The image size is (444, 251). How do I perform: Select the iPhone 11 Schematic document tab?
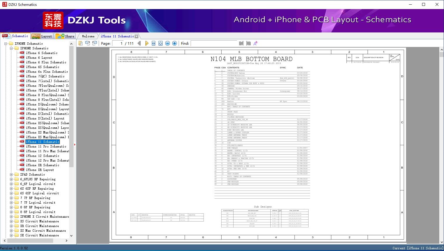pyautogui.click(x=117, y=36)
